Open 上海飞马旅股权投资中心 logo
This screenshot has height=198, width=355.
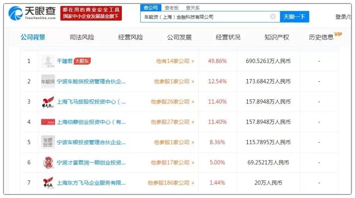[x=48, y=102]
